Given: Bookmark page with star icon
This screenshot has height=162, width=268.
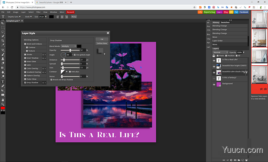Looking at the screenshot, I should click(194, 8).
